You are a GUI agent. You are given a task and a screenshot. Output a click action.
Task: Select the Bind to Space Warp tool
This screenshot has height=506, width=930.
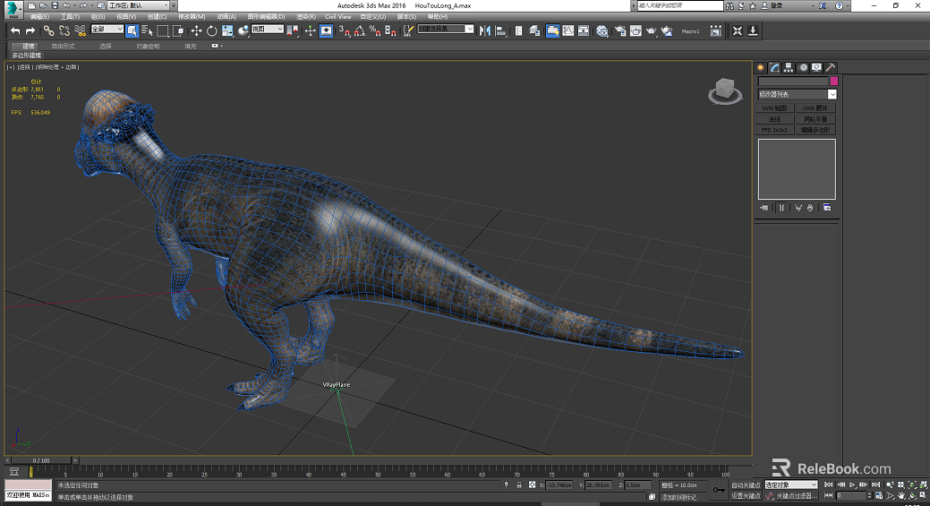pos(80,30)
